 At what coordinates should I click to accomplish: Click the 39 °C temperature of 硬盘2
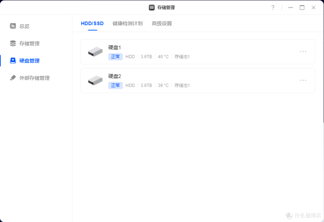pos(163,85)
